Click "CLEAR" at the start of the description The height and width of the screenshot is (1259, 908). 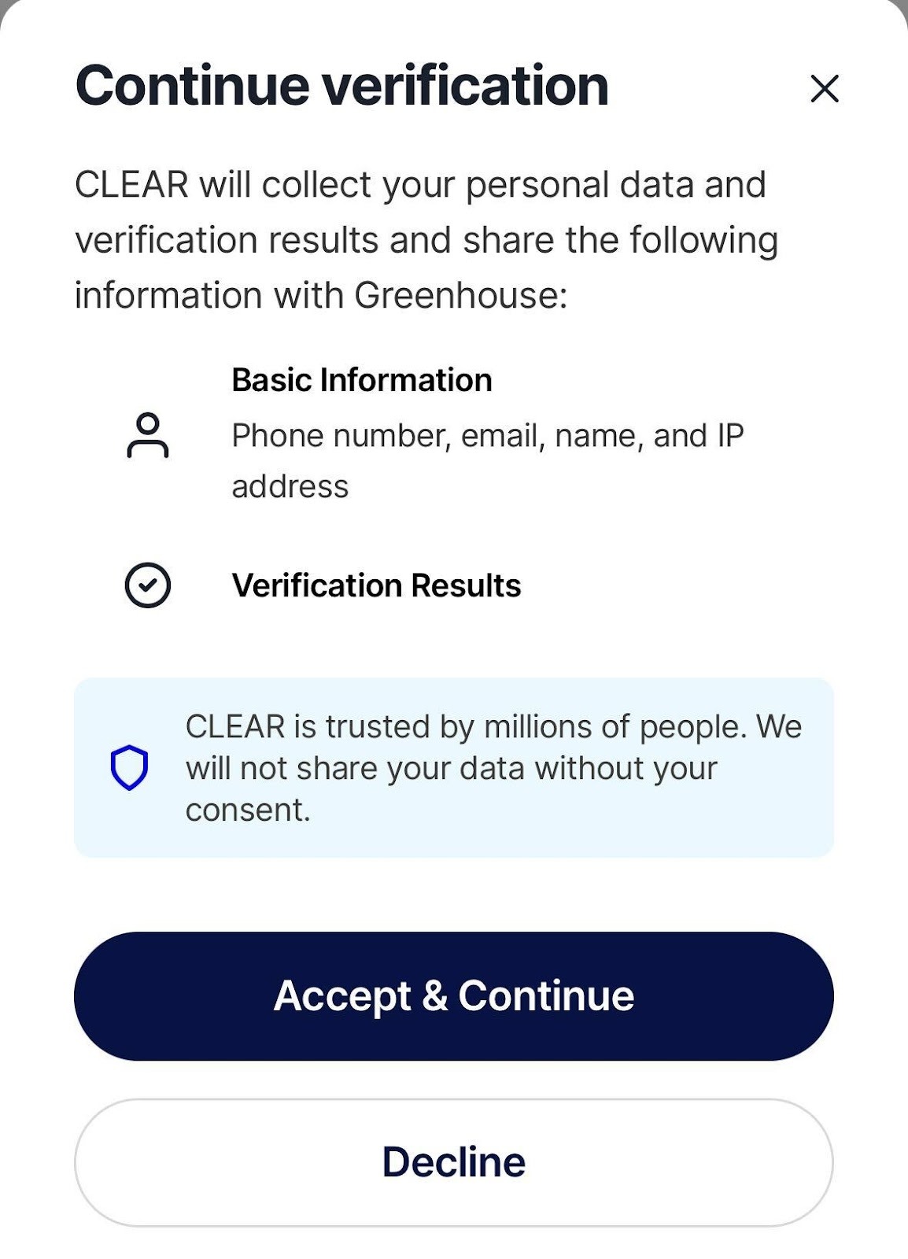131,185
